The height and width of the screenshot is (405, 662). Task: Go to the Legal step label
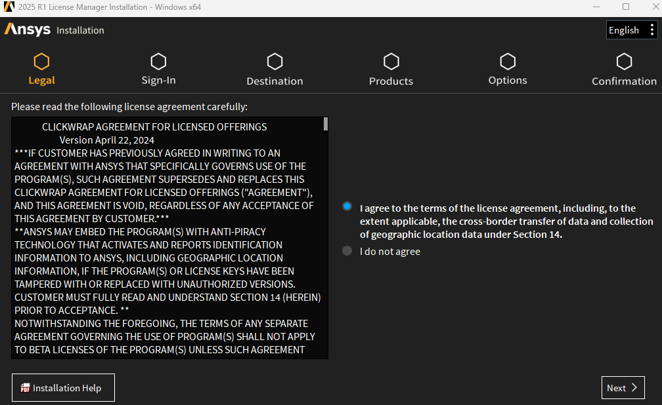pos(42,80)
